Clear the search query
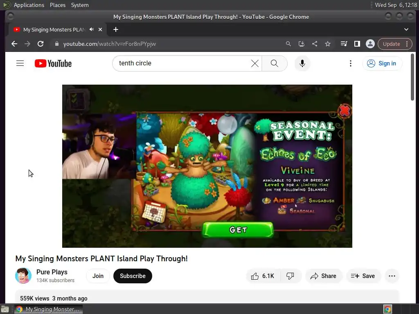419x314 pixels. 255,63
